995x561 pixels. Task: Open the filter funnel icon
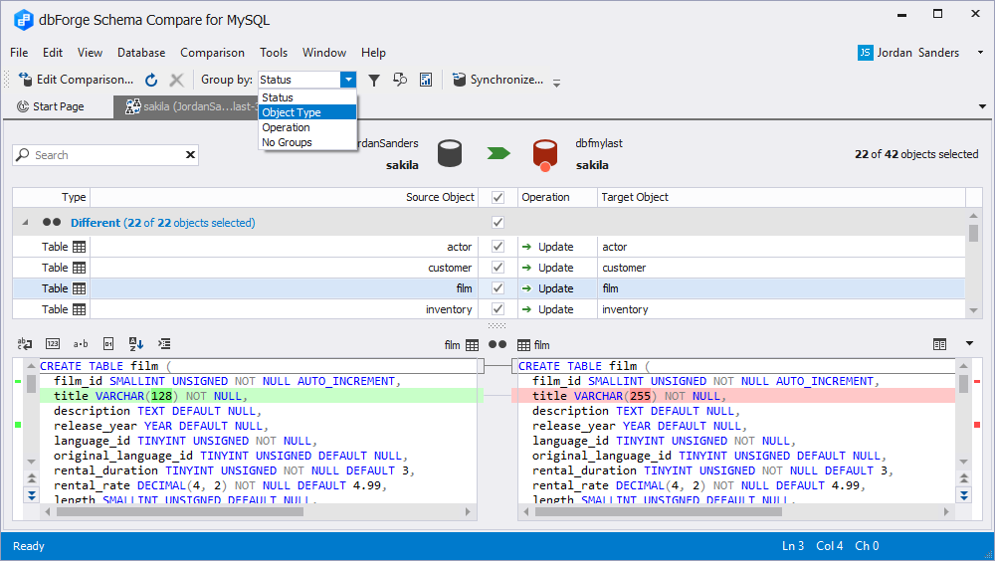pyautogui.click(x=374, y=80)
